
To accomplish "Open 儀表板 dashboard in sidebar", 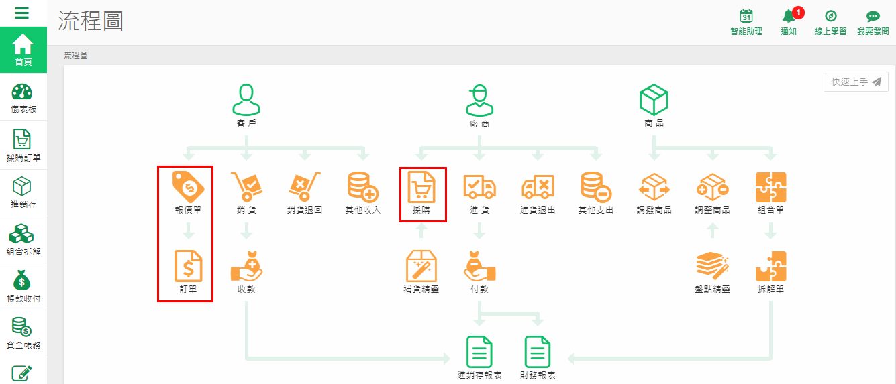I will coord(23,98).
